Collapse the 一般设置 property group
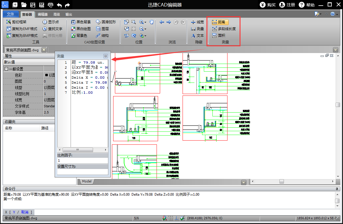 [x=6, y=69]
